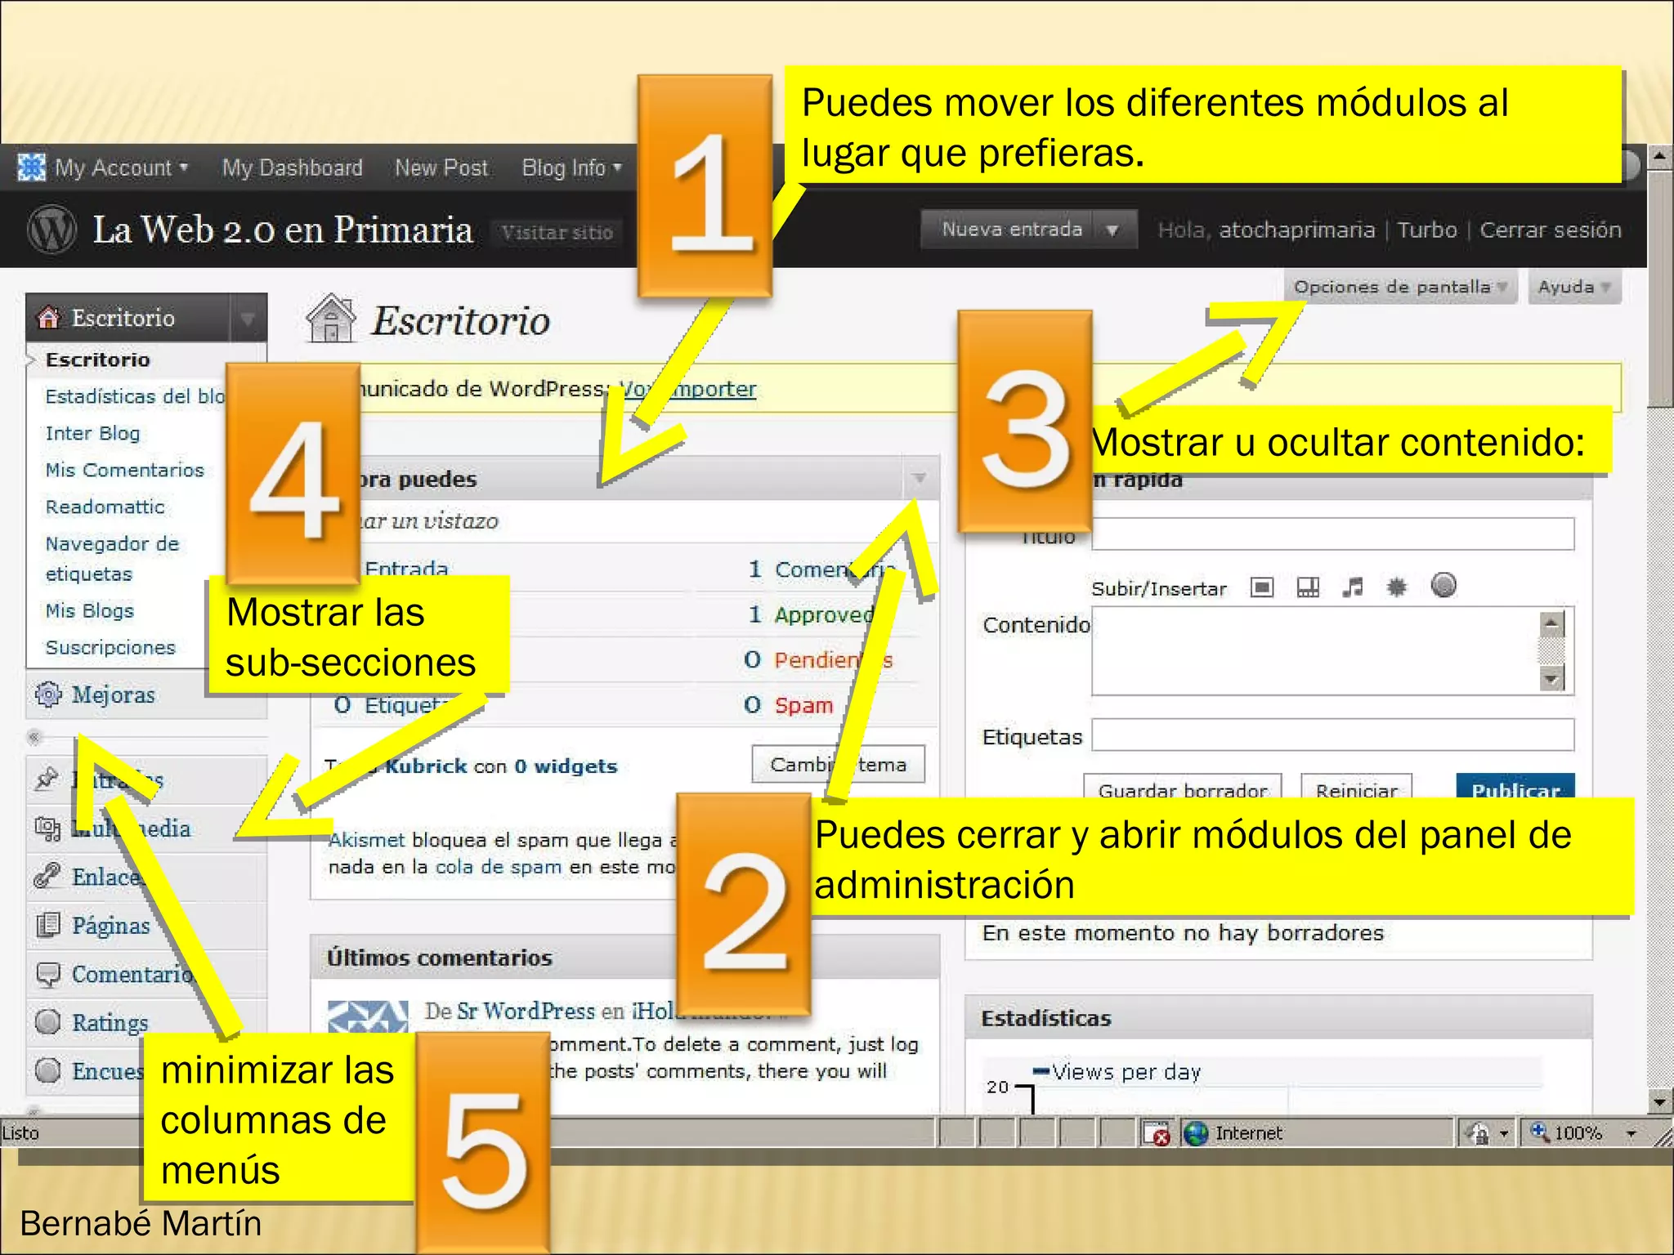Click the Contenido textarea scroll-down arrow
1674x1255 pixels.
point(1551,678)
